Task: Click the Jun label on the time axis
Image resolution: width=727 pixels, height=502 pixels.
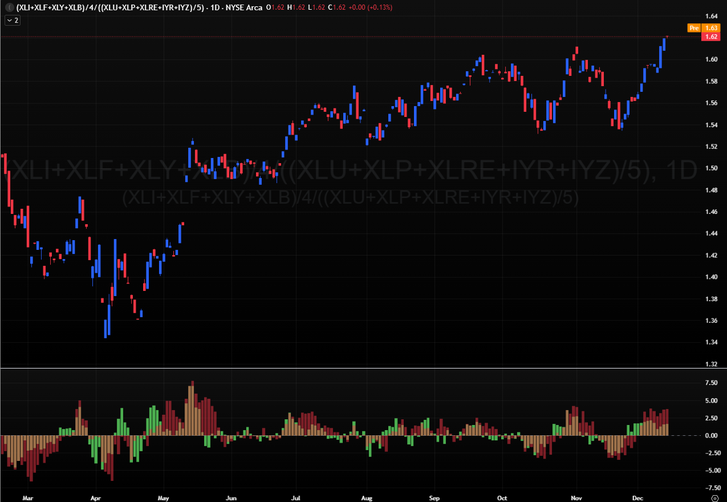Action: coord(231,498)
